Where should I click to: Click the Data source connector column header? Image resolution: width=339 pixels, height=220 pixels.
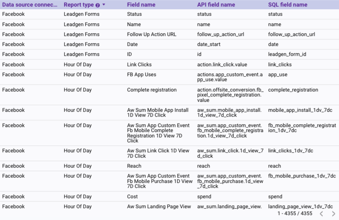click(29, 5)
